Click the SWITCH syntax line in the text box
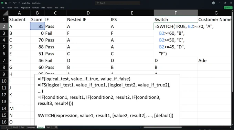 pos(105,116)
